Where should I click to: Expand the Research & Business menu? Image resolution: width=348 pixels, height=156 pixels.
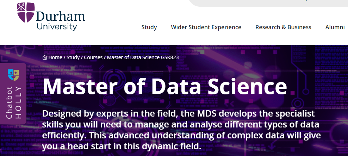(283, 27)
